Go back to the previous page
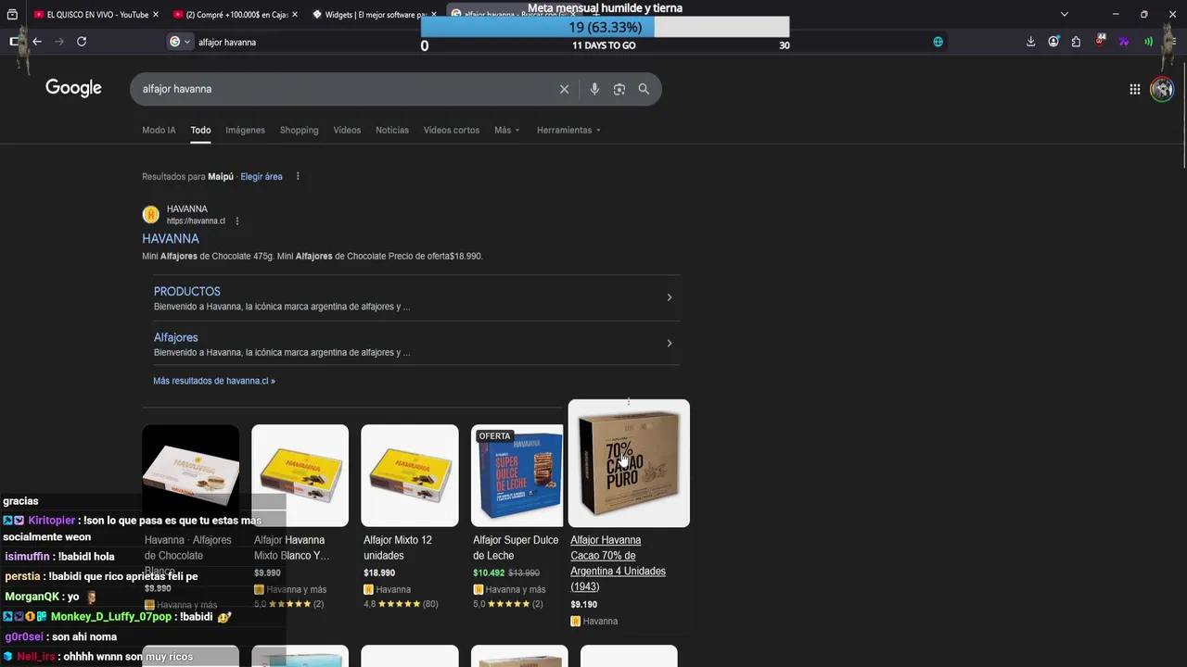1187x667 pixels. coord(37,42)
